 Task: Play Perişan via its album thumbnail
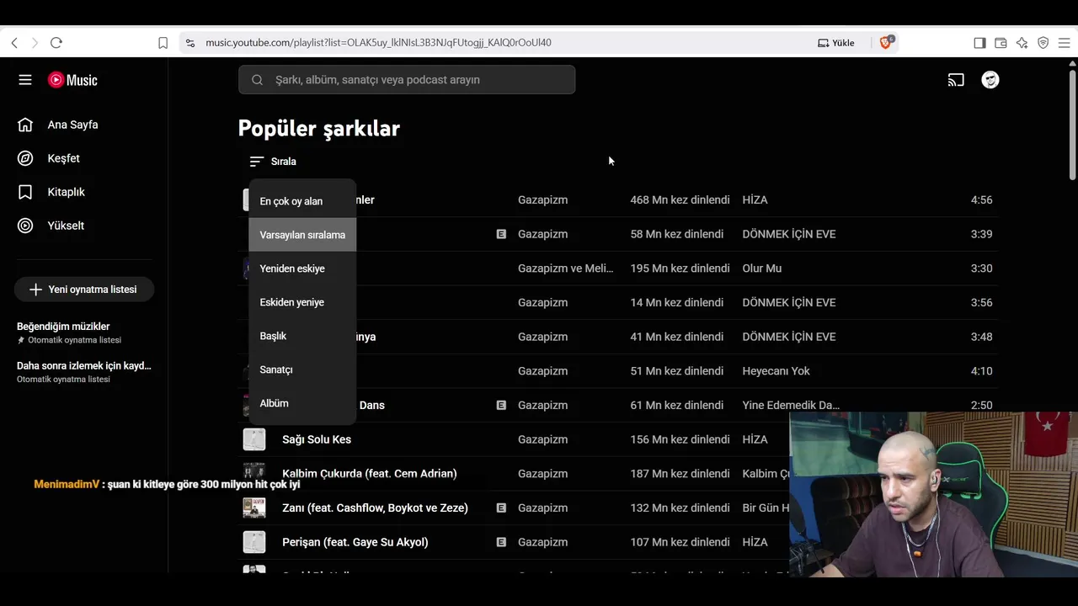tap(254, 542)
